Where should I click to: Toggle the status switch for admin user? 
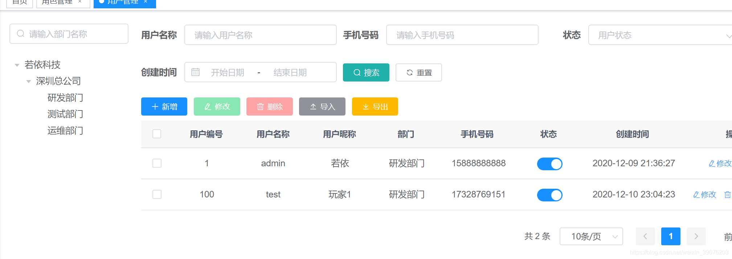coord(549,164)
